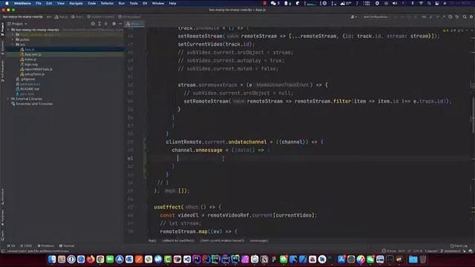
Task: Click the src breadcrumb in navigation bar
Action: click(49, 17)
